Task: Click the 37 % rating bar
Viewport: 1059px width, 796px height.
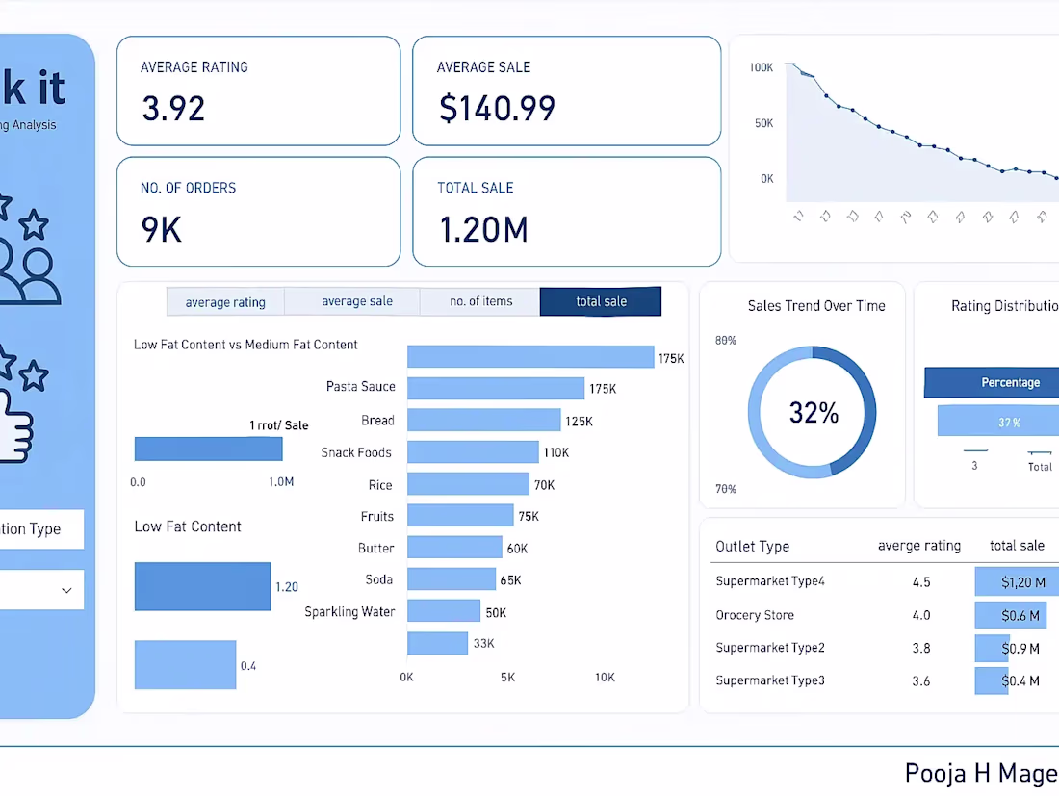Action: 998,422
